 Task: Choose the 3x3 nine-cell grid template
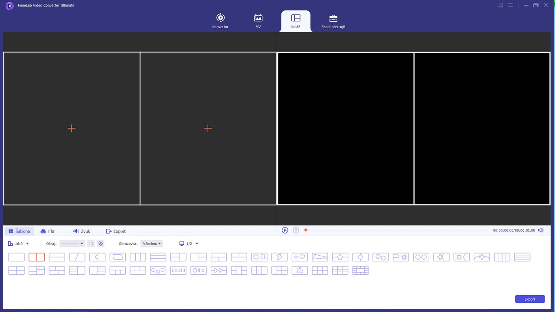pyautogui.click(x=340, y=270)
